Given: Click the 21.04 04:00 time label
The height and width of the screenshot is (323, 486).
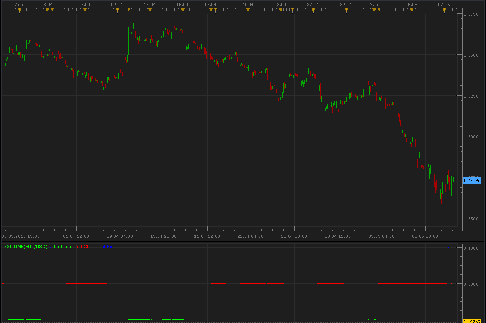Looking at the screenshot, I should (250, 236).
